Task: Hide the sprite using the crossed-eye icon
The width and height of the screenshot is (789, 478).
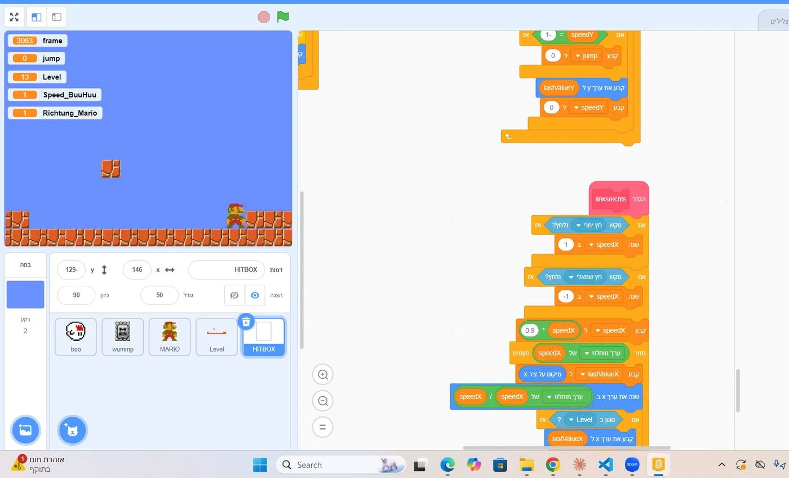Action: click(x=234, y=295)
